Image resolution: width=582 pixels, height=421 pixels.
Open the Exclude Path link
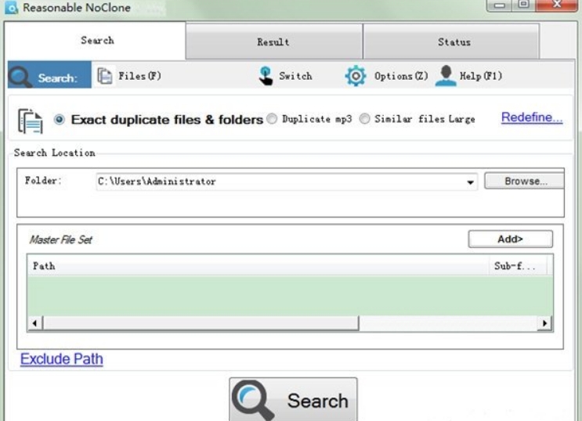[x=62, y=358]
